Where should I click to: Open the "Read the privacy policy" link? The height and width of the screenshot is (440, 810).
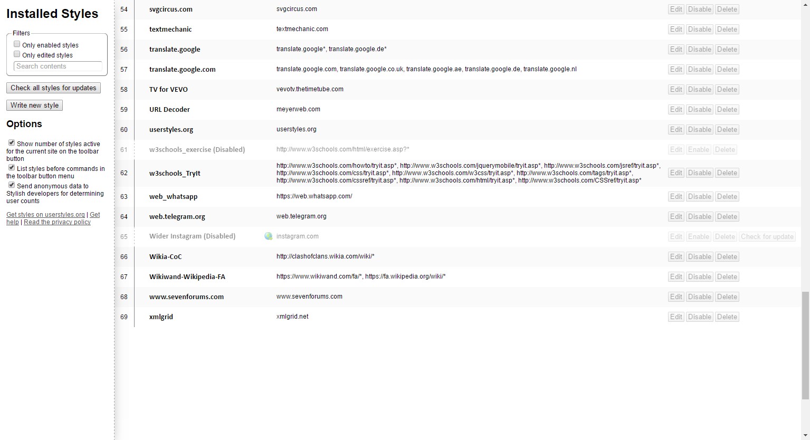57,222
